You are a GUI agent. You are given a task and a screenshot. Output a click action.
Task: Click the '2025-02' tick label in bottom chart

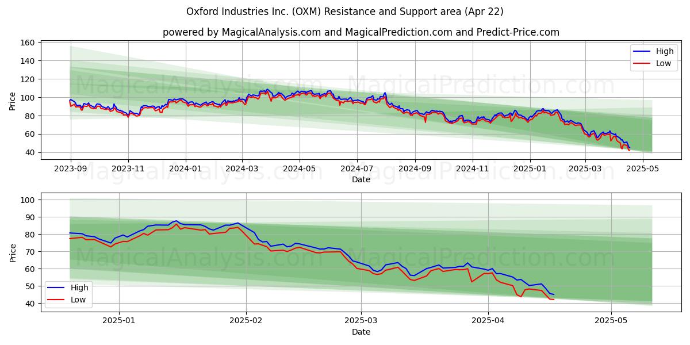(x=246, y=321)
